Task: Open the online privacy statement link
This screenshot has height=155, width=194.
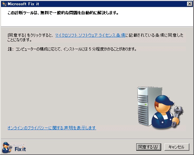Action: [x=52, y=128]
